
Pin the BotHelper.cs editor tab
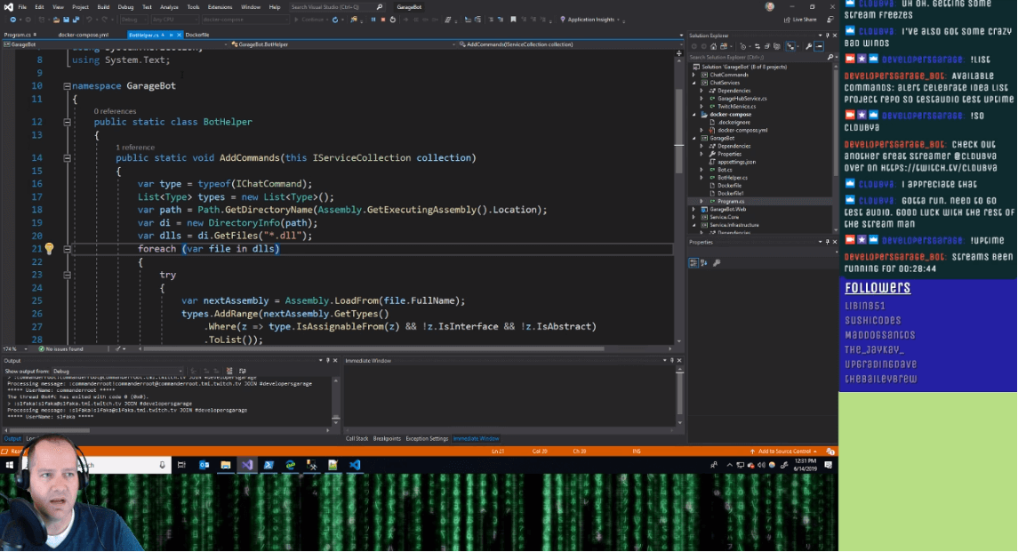pyautogui.click(x=171, y=35)
